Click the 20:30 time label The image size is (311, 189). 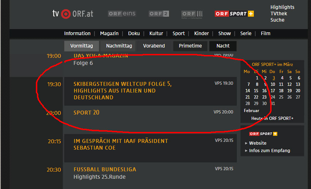54,170
